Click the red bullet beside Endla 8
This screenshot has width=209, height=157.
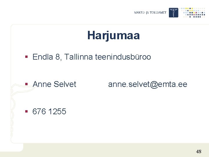pos(26,57)
